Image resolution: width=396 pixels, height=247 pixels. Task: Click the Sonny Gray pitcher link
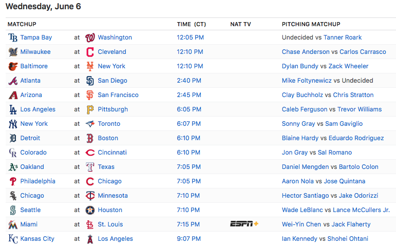pyautogui.click(x=298, y=124)
